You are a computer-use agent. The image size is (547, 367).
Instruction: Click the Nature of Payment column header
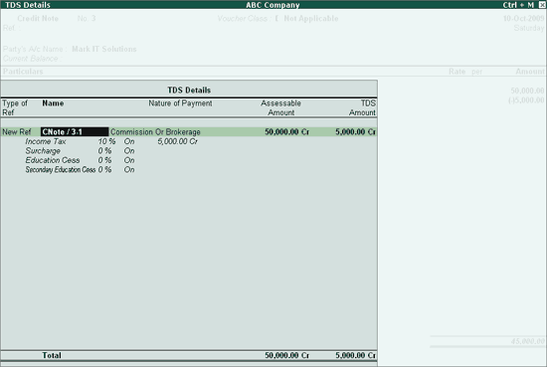click(180, 103)
